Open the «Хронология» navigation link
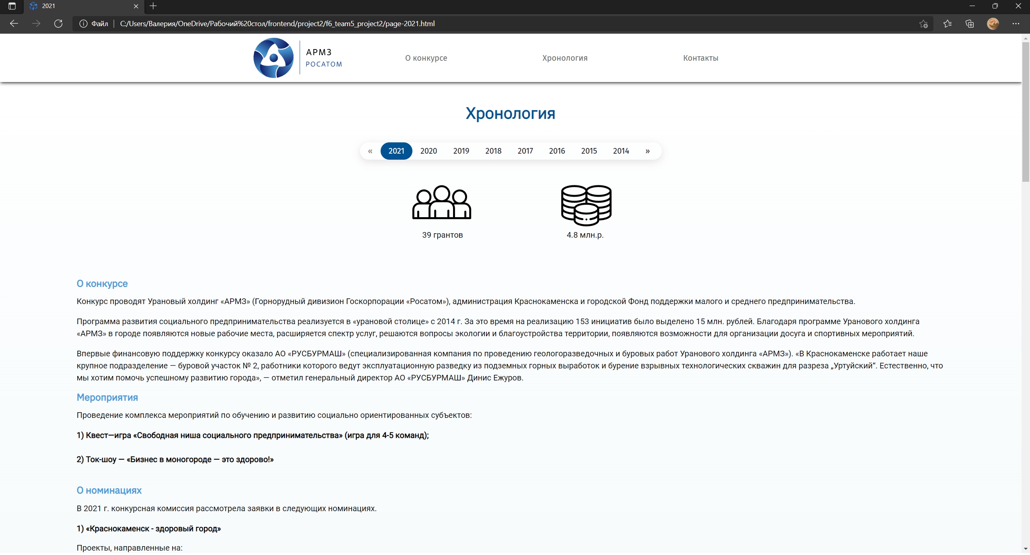Image resolution: width=1030 pixels, height=555 pixels. (564, 58)
